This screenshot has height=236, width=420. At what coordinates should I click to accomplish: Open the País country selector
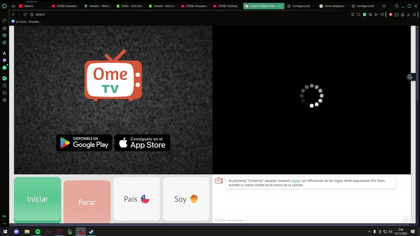click(136, 199)
